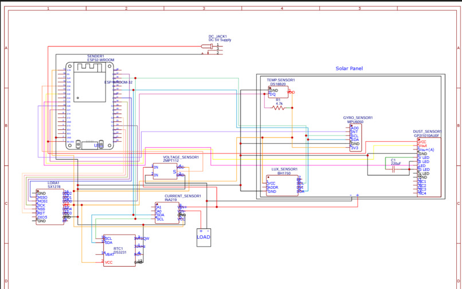Click the DQ pin on DS18B20
462x289 pixels.
(272, 94)
